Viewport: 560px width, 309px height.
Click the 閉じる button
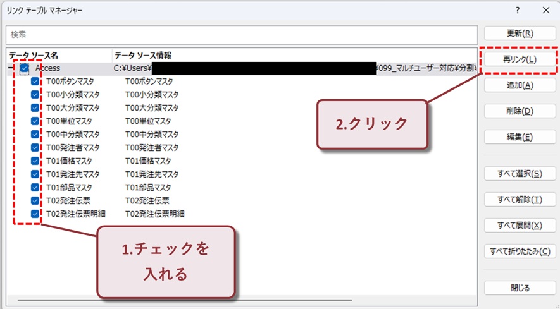pyautogui.click(x=520, y=288)
